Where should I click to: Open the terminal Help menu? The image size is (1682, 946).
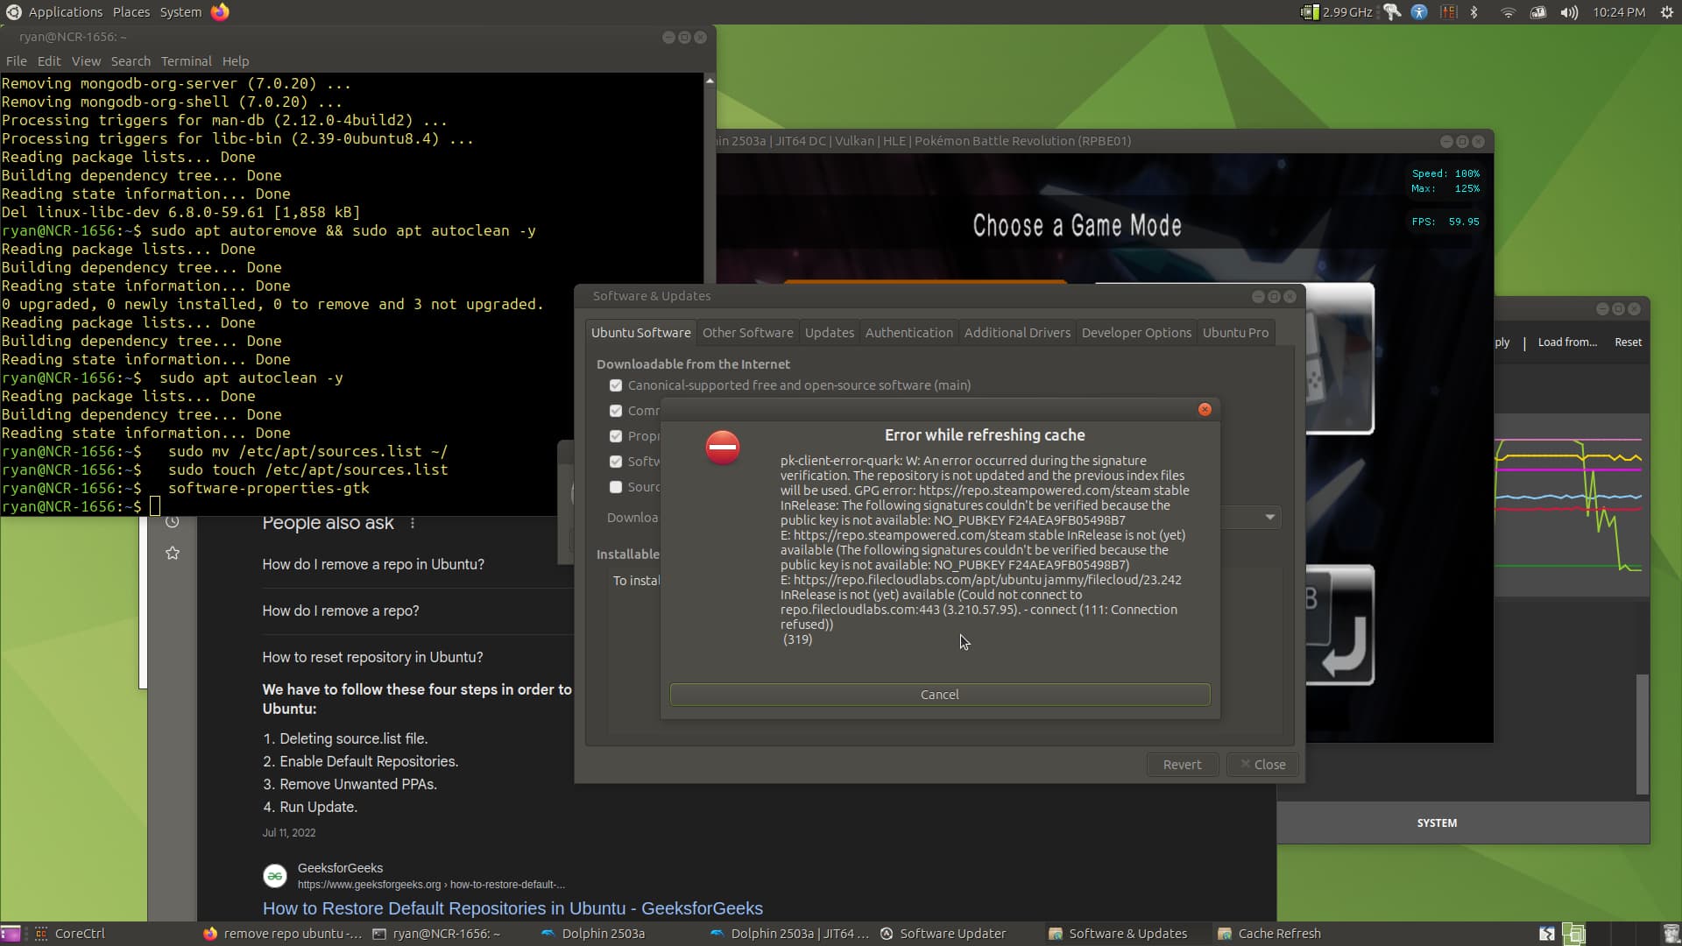click(236, 61)
